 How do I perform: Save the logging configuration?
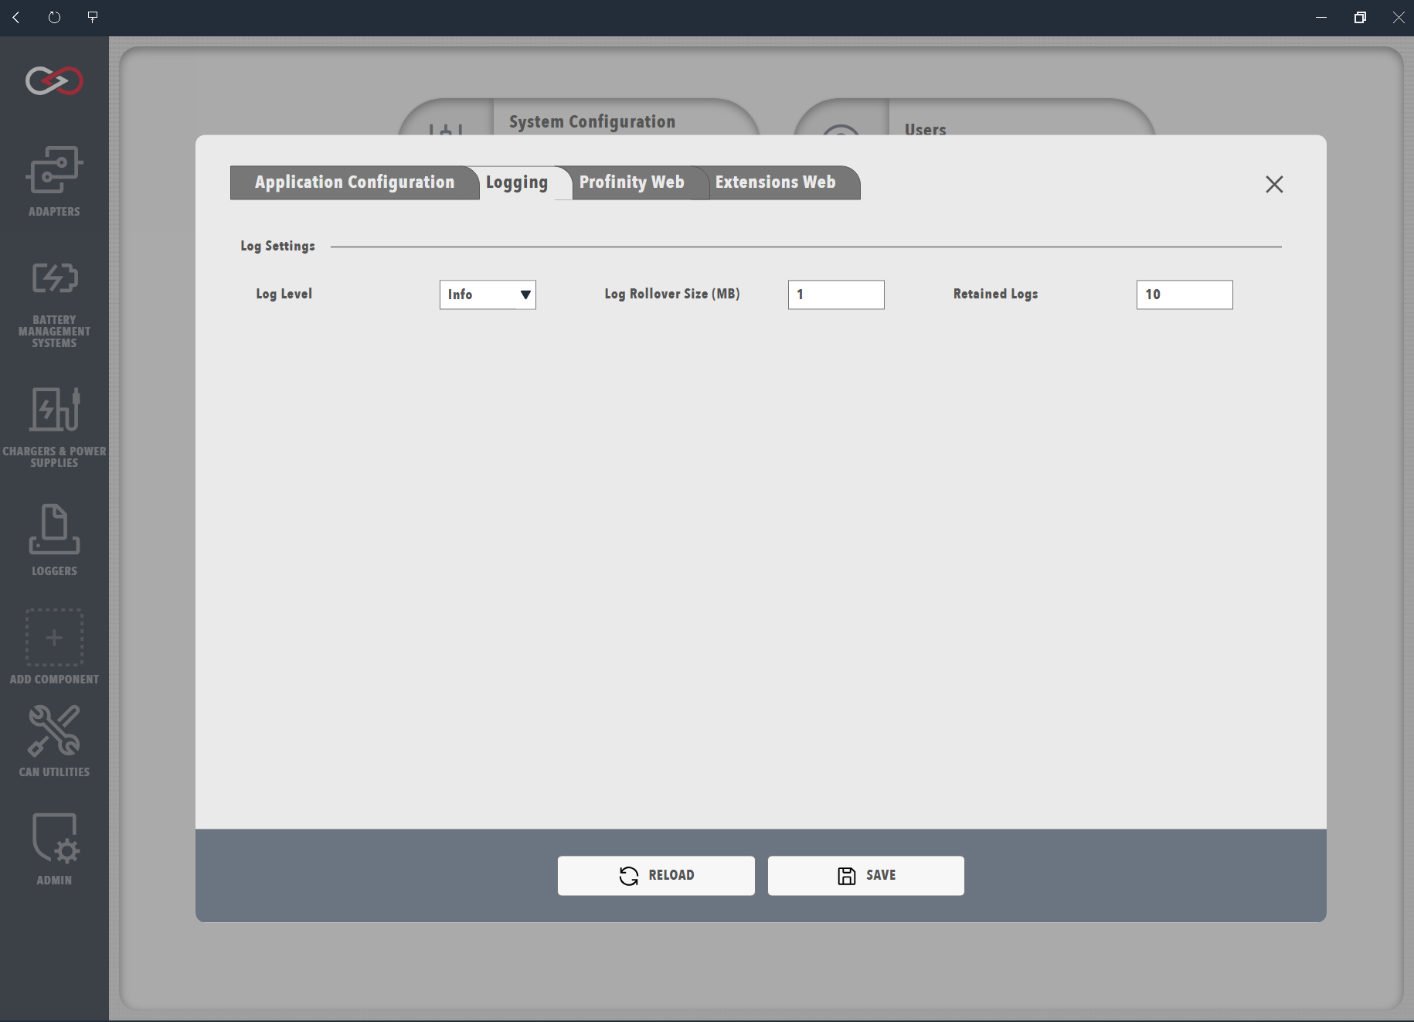point(866,875)
